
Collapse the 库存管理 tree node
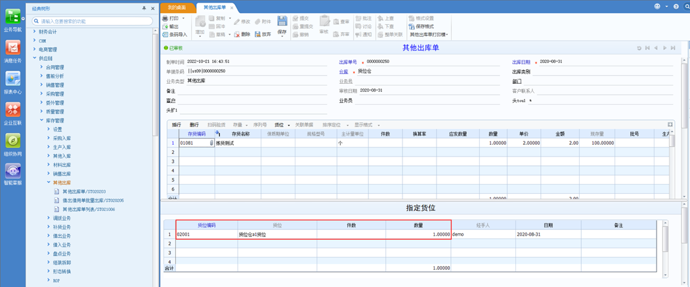[42, 121]
